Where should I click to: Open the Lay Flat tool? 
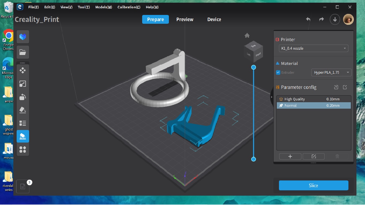point(23,110)
